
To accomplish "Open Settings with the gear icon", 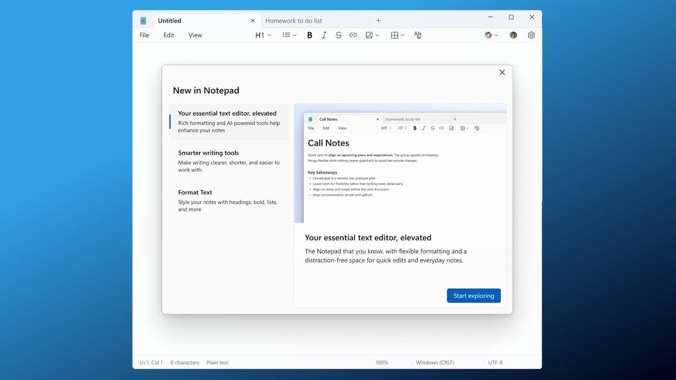I will coord(531,35).
